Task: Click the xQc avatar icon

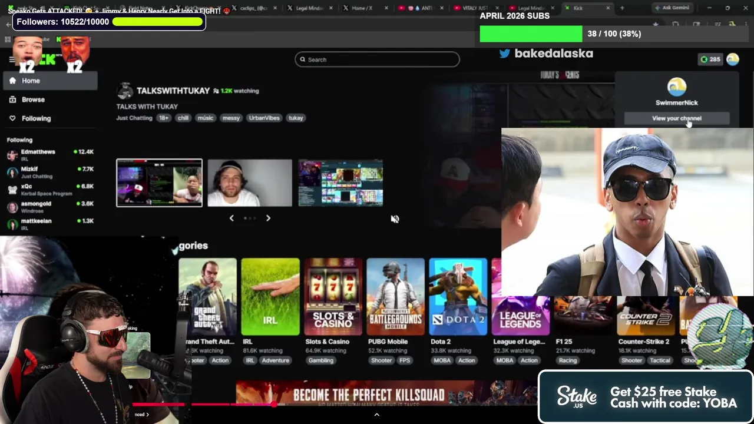Action: tap(12, 190)
